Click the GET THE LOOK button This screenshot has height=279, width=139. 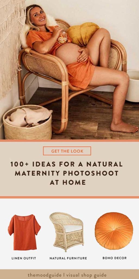[x=67, y=151]
